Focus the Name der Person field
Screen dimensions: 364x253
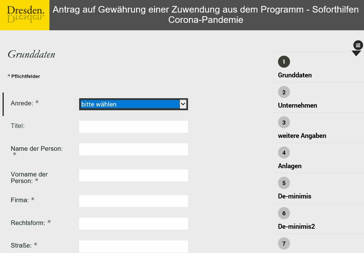pos(133,149)
